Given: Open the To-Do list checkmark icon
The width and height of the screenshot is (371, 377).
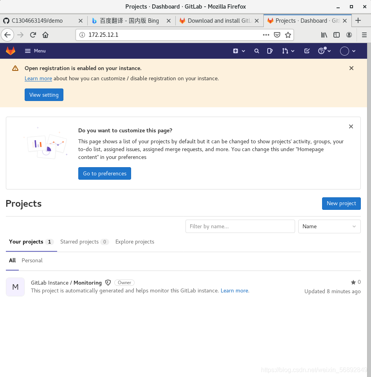Looking at the screenshot, I should click(x=307, y=51).
